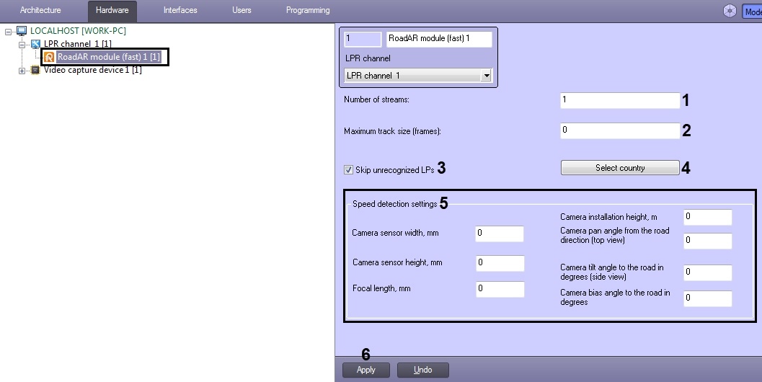Click the Camera tilt angle field
This screenshot has height=382, width=762.
(708, 272)
